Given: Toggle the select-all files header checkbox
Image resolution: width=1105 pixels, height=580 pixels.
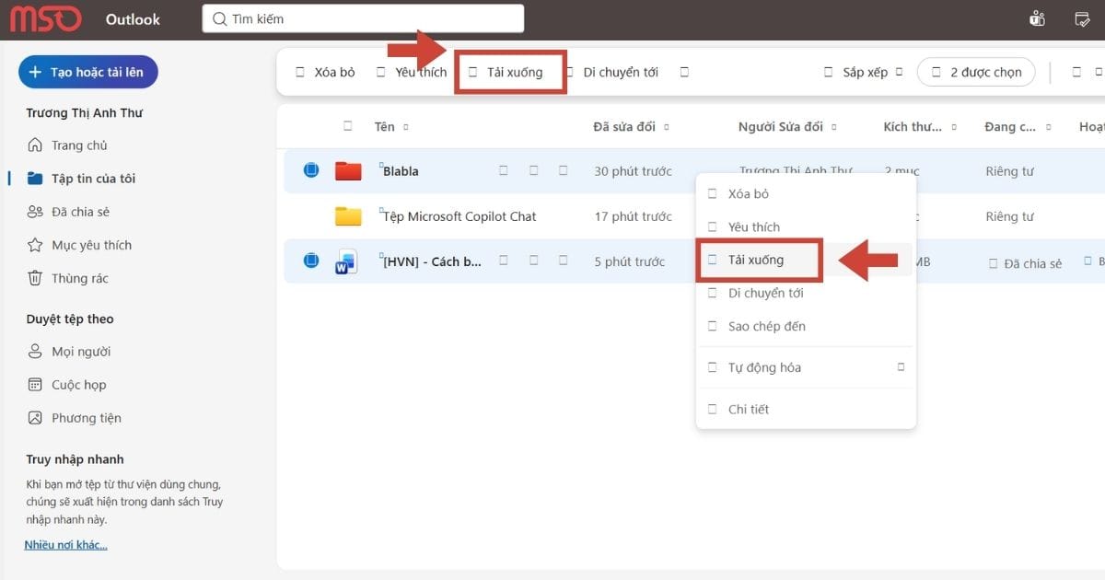Looking at the screenshot, I should (x=348, y=126).
